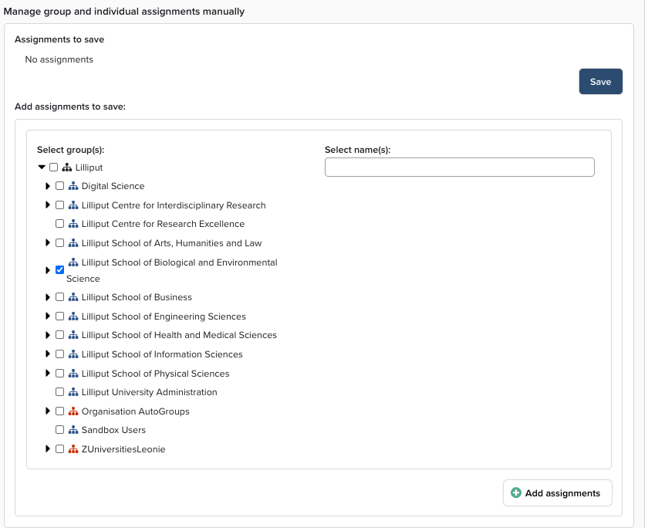The width and height of the screenshot is (648, 528).
Task: Collapse the Lilliput root group tree
Action: 42,168
